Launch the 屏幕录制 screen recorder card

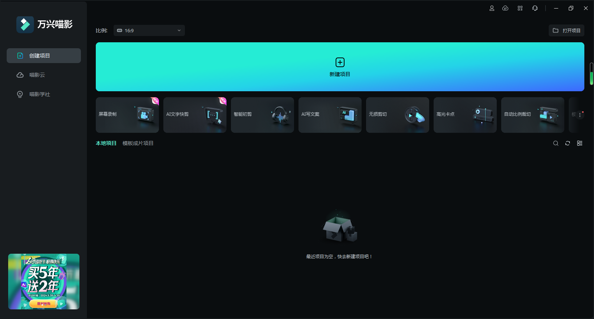point(127,115)
